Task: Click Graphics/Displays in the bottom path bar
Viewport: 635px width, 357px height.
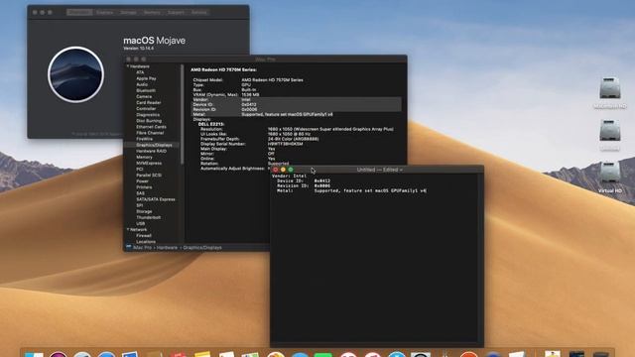Action: [x=202, y=247]
